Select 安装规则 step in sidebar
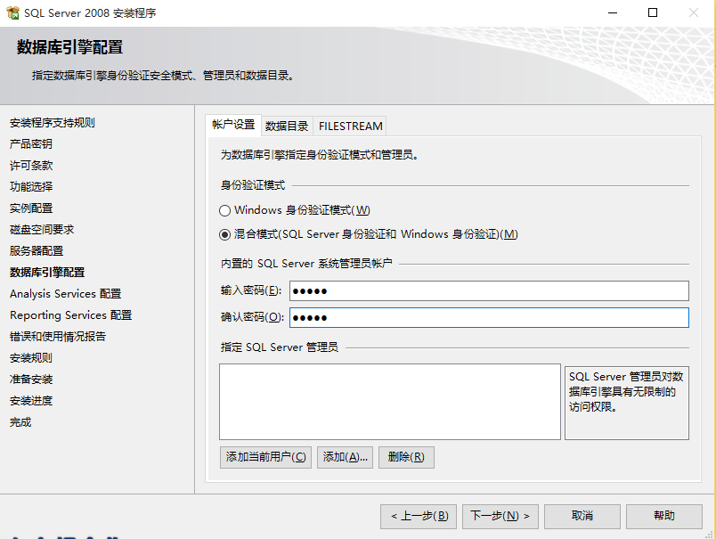 (31, 358)
